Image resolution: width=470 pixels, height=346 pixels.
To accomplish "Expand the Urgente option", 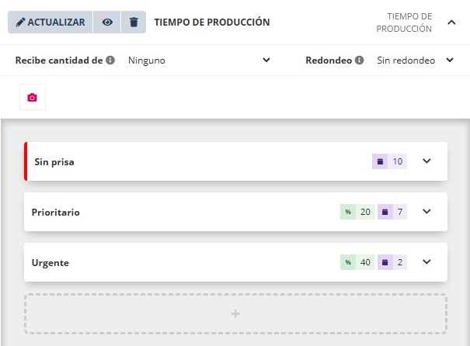I will tap(426, 262).
